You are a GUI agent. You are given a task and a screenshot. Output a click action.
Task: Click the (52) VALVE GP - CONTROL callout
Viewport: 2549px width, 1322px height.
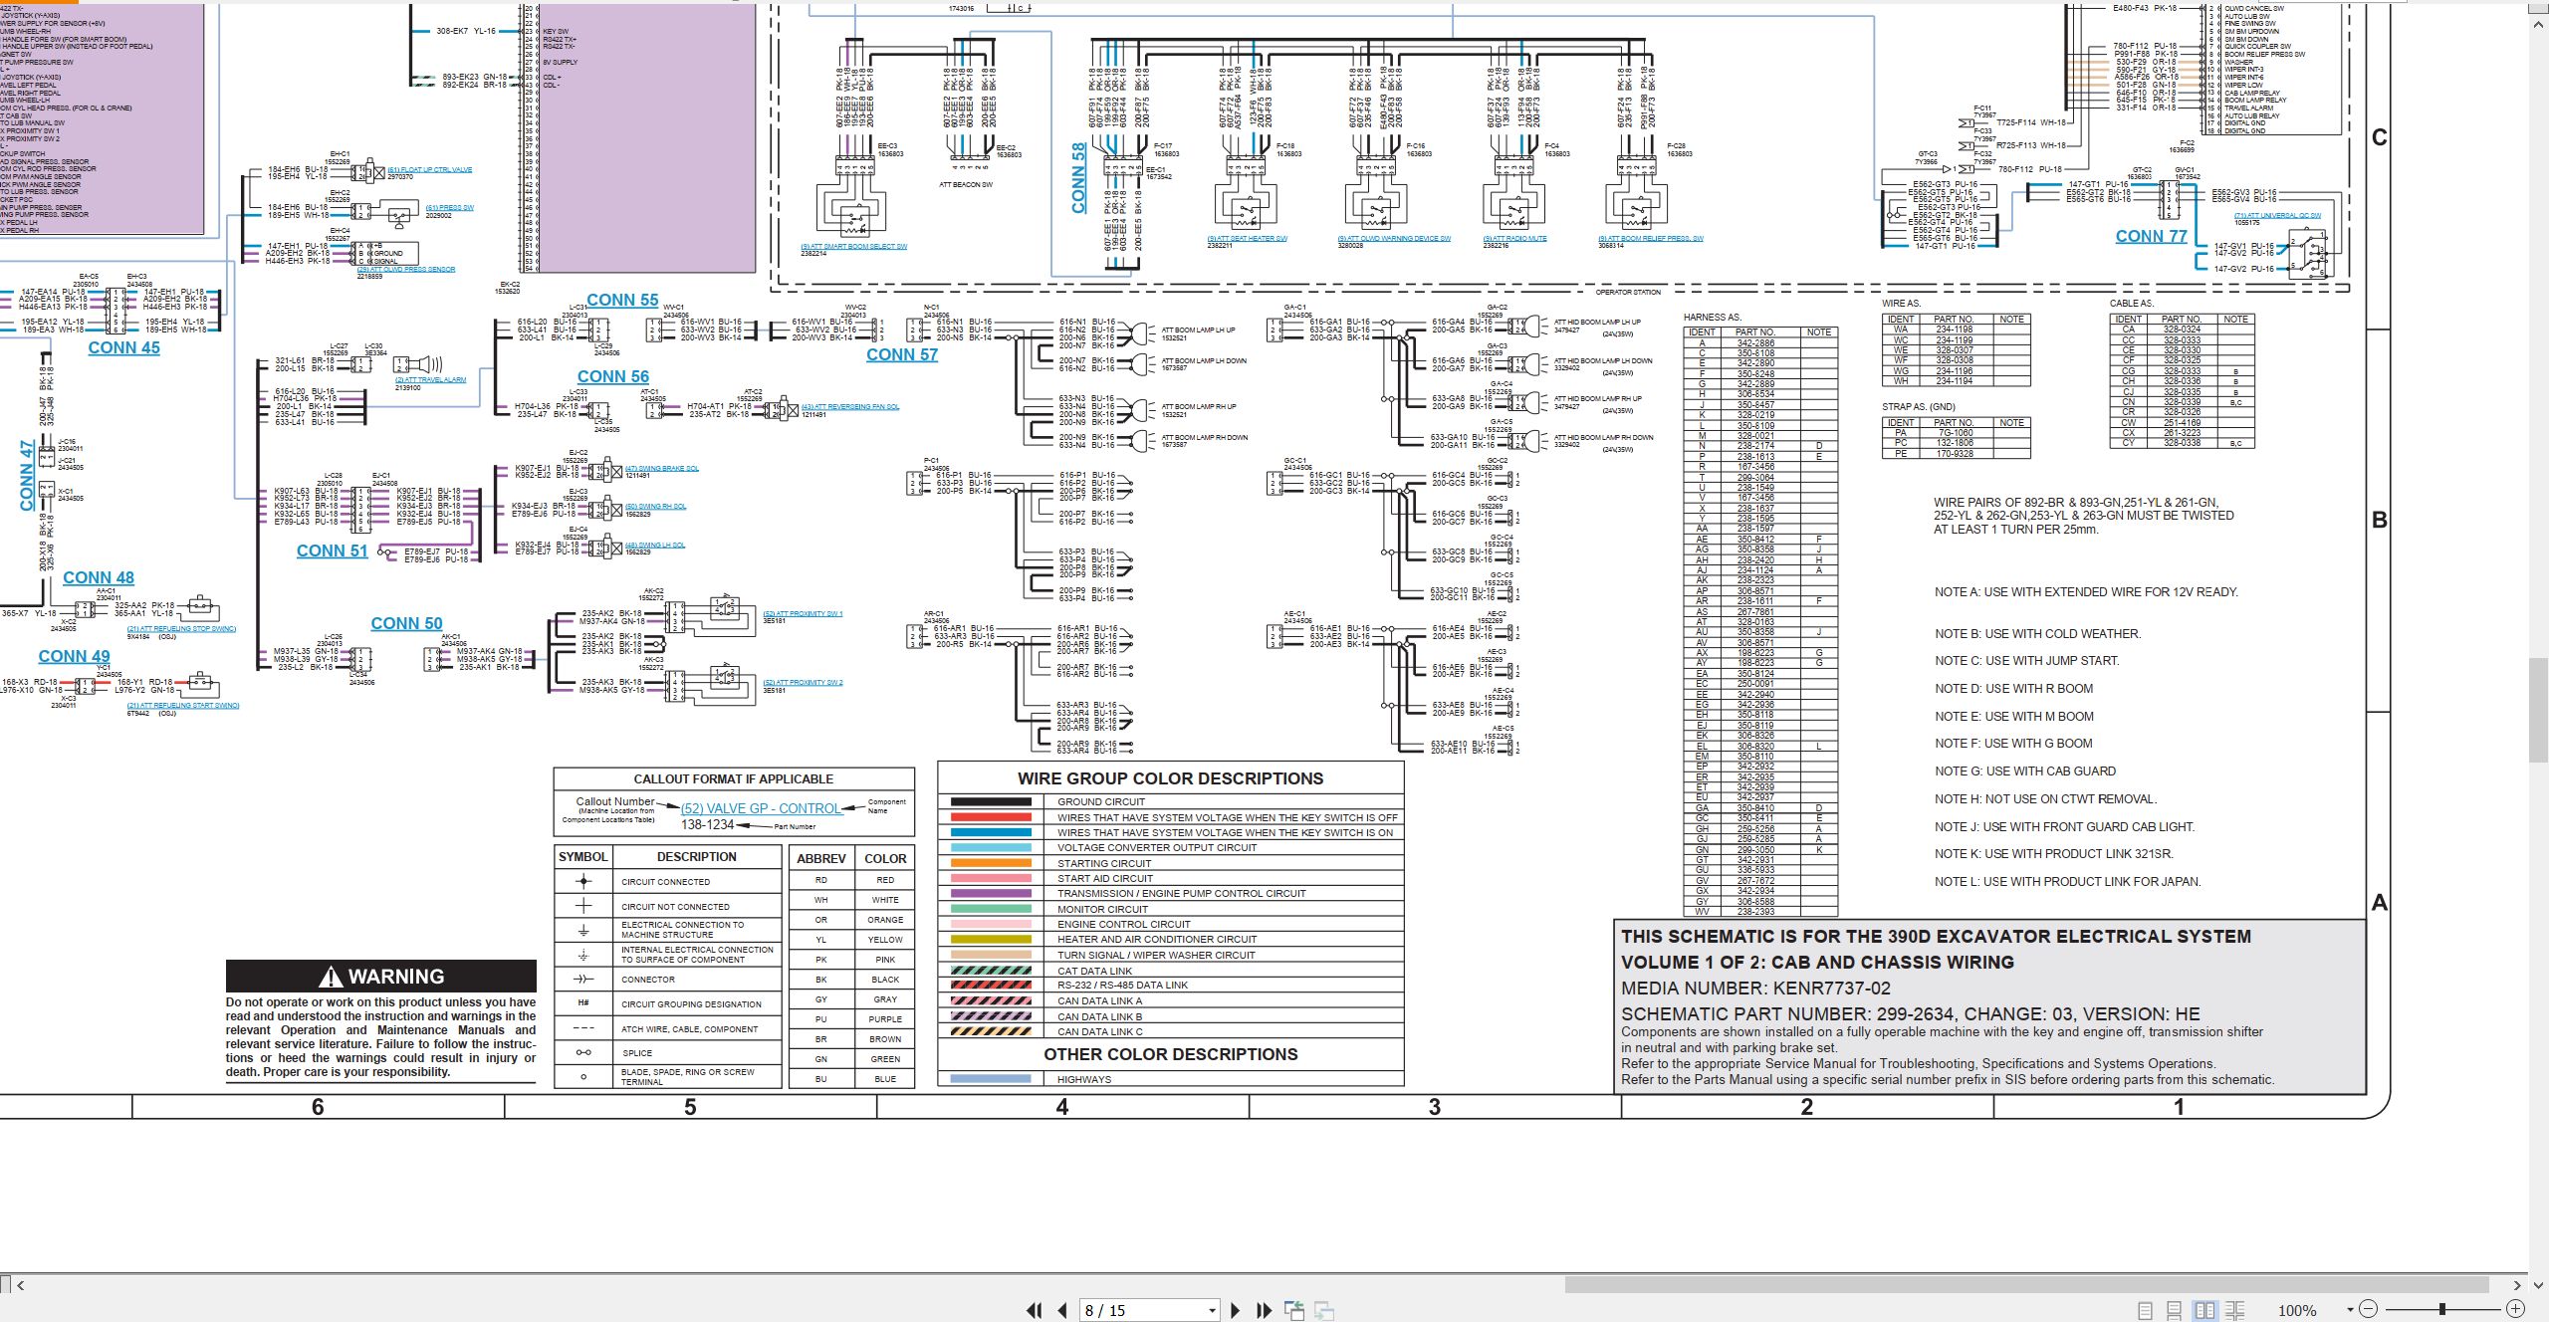762,808
